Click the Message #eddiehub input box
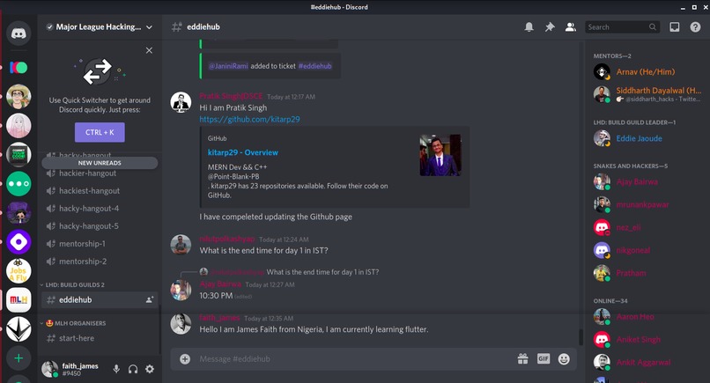This screenshot has width=710, height=383. click(x=353, y=359)
